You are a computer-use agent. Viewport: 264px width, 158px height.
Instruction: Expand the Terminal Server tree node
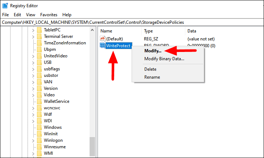[x=33, y=37]
